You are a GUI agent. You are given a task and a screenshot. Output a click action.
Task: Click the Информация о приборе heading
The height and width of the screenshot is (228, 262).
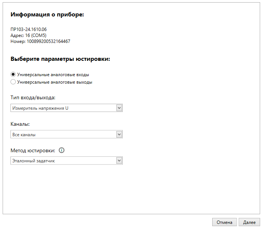[48, 15]
